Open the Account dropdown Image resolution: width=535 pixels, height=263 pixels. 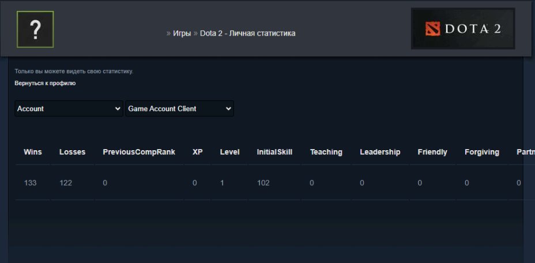tap(69, 109)
